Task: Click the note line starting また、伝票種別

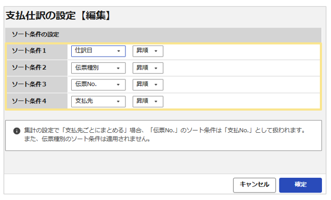Action: 87,139
